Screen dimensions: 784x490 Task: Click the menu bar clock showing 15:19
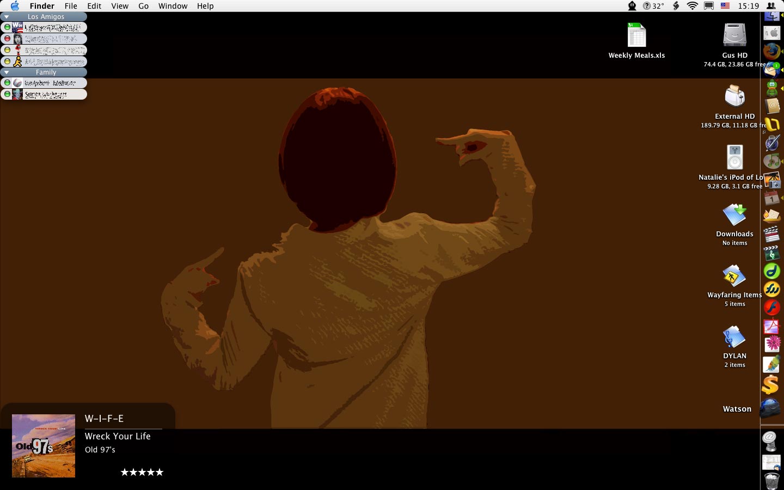(x=749, y=6)
